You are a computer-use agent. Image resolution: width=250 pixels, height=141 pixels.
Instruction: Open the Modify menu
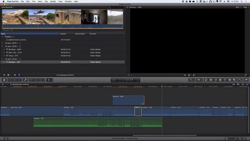(53, 2)
